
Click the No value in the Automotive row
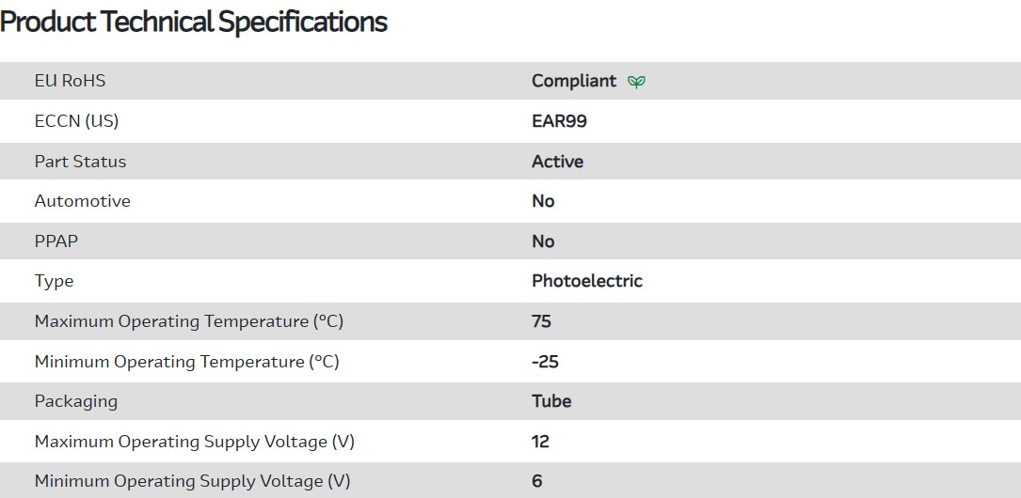(x=543, y=201)
